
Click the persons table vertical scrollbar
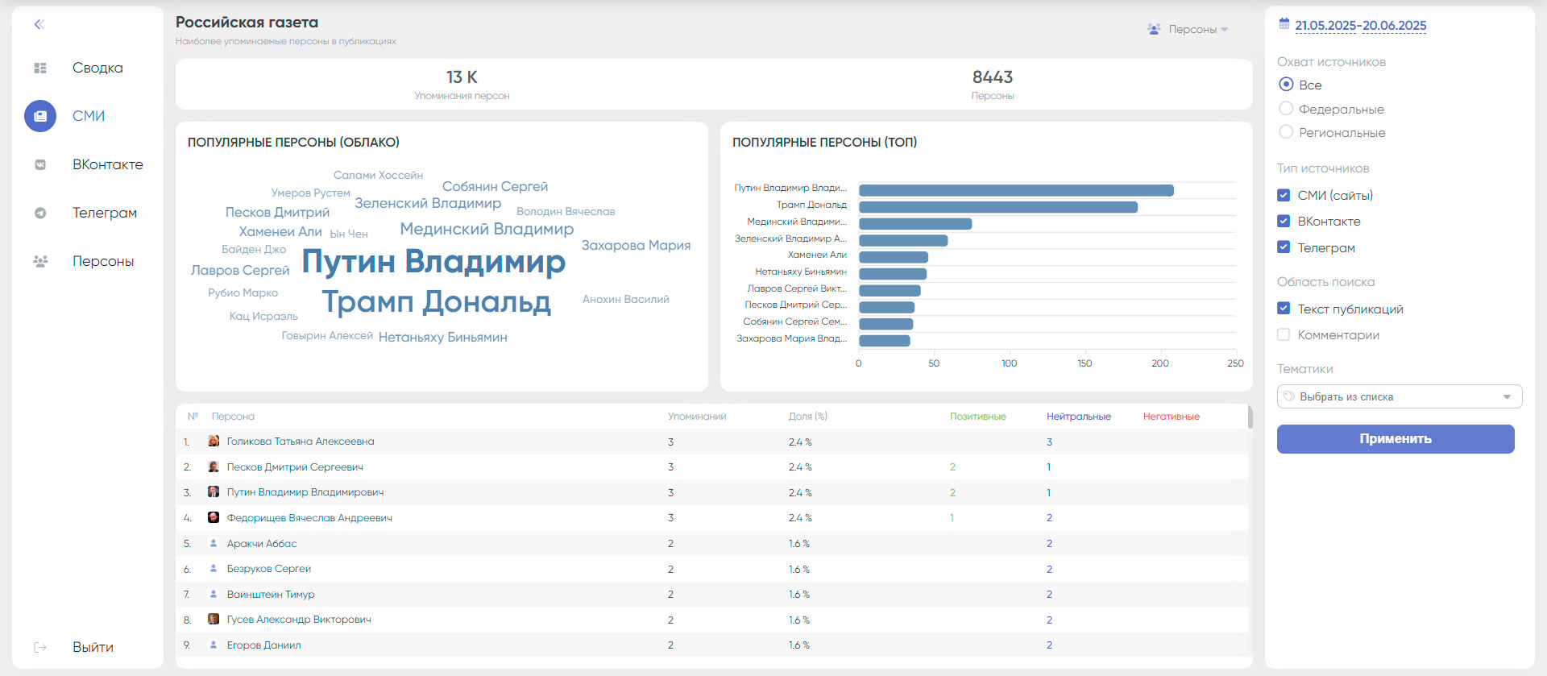(x=1250, y=417)
